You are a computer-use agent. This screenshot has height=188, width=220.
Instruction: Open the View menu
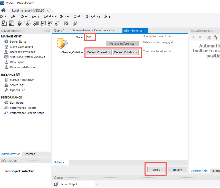tap(24, 16)
